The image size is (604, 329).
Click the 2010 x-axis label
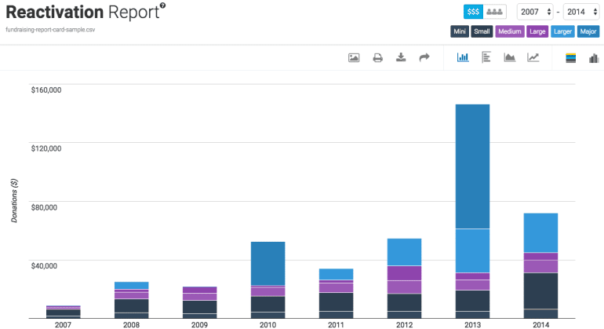(x=267, y=325)
